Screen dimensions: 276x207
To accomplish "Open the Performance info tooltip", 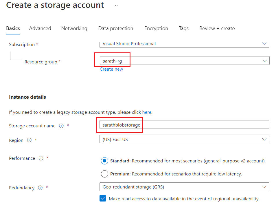I will tap(41, 158).
